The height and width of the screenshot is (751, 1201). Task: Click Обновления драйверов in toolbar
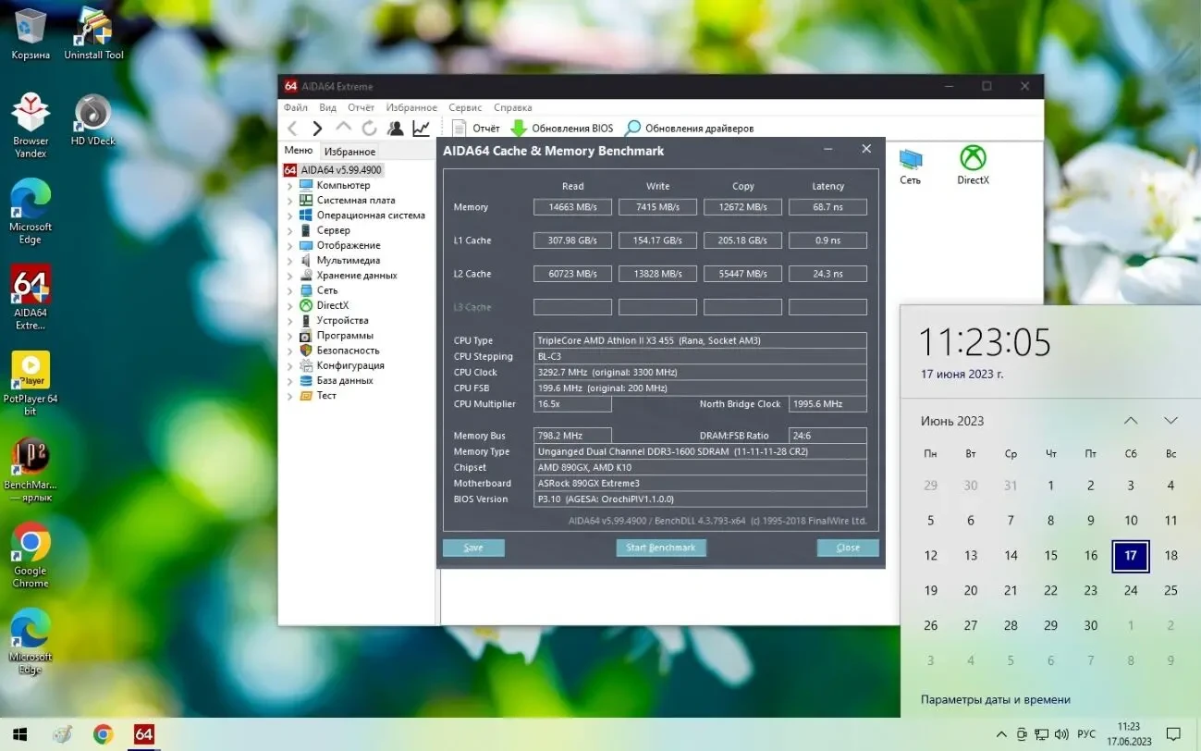click(x=689, y=129)
